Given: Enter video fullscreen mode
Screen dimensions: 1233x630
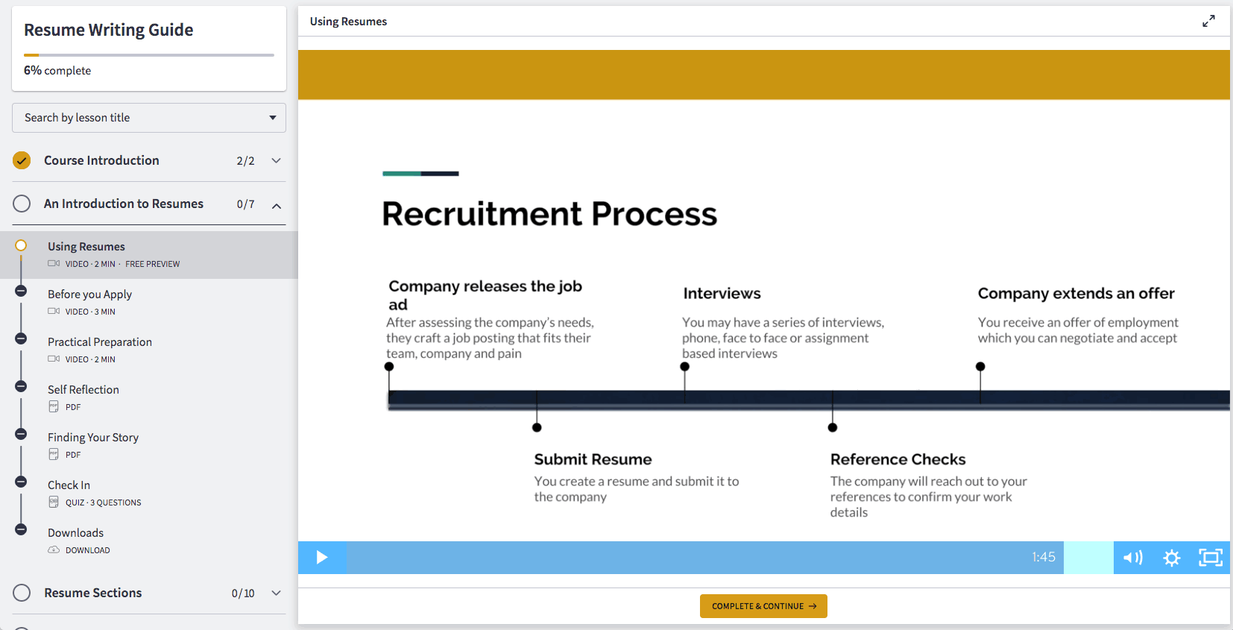Looking at the screenshot, I should click(x=1211, y=558).
